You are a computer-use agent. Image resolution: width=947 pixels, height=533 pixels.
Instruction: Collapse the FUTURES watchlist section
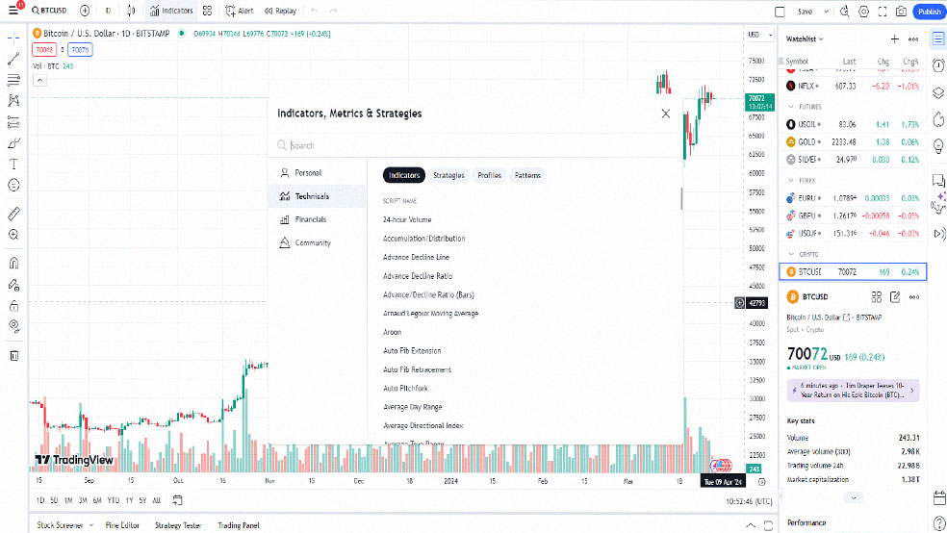(x=791, y=107)
